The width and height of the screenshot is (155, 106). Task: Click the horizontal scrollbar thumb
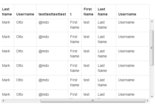(x=93, y=101)
